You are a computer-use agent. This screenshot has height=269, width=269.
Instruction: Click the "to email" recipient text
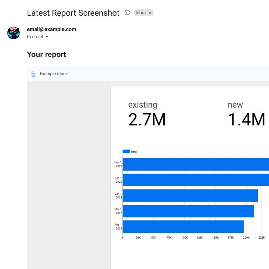(x=35, y=37)
